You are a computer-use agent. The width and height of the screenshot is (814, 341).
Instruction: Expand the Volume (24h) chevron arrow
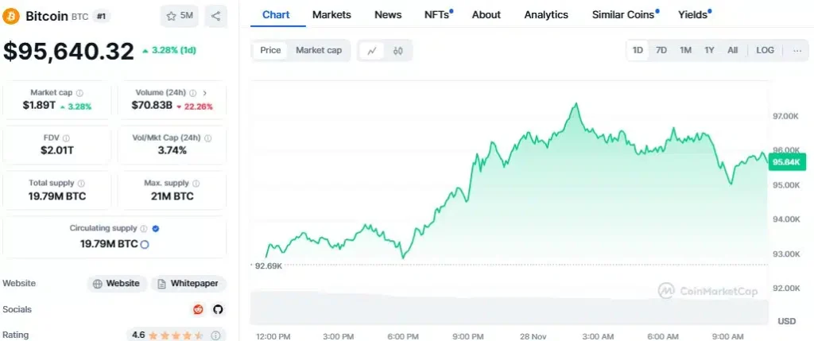(x=205, y=93)
